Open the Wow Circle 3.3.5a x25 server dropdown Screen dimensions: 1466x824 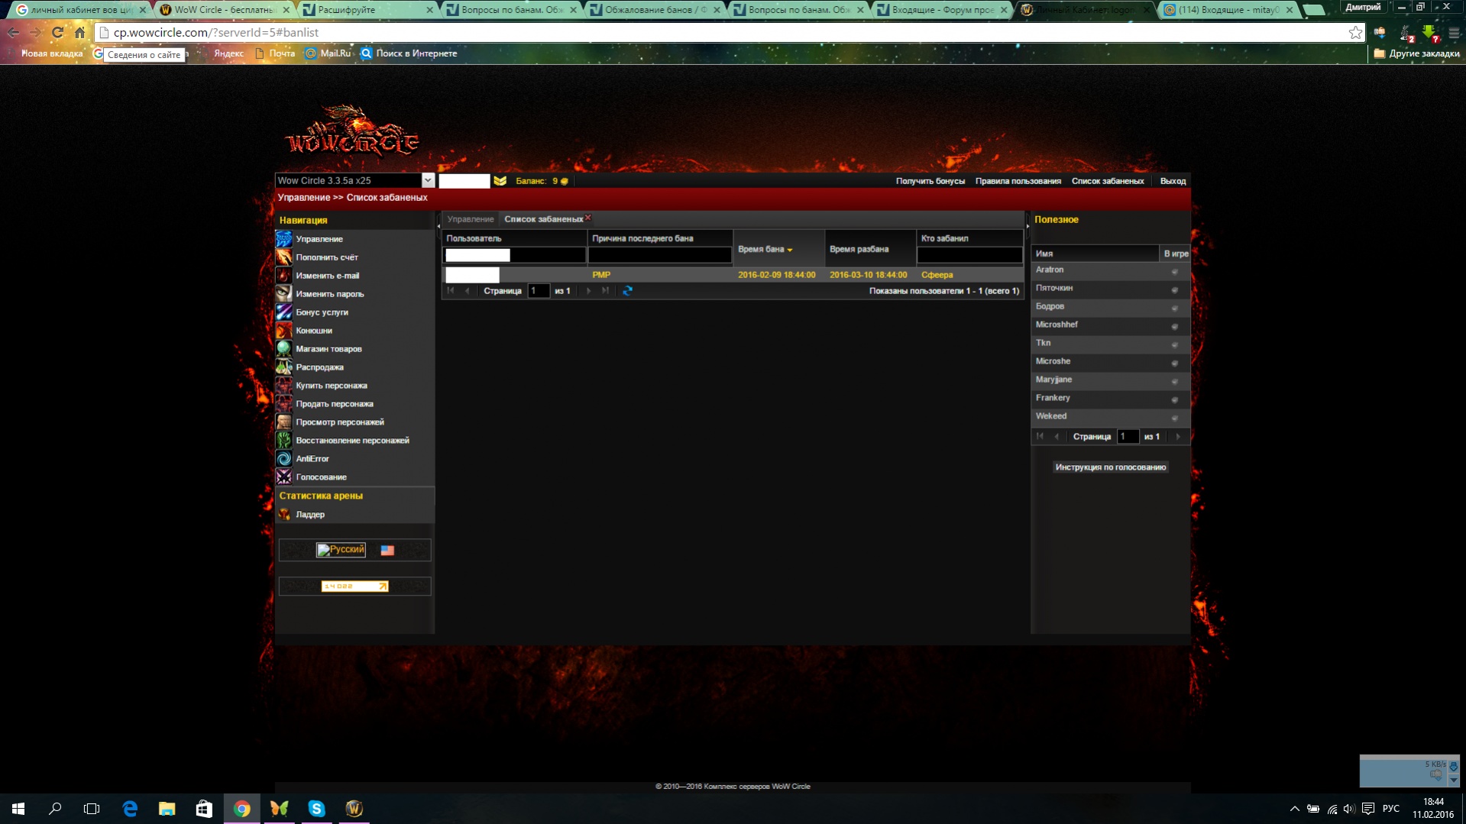[427, 180]
